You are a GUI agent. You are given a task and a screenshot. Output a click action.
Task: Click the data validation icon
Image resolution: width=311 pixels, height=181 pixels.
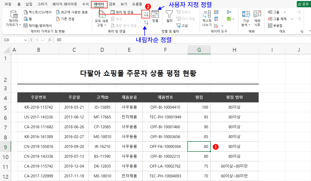[x=216, y=26]
